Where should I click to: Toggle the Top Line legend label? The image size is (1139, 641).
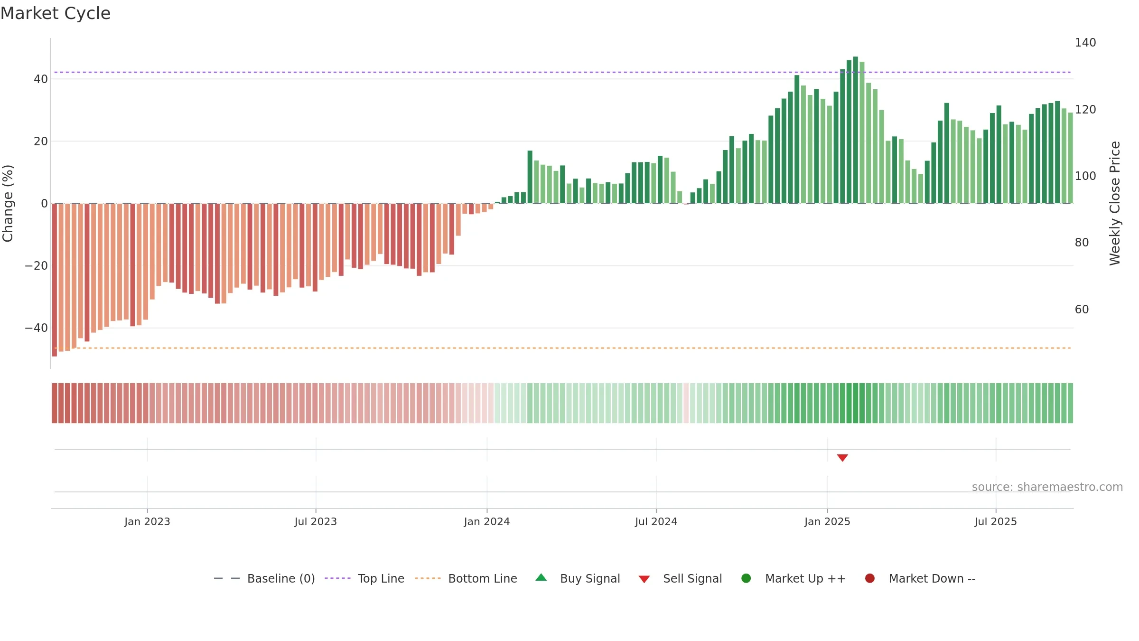pyautogui.click(x=381, y=578)
